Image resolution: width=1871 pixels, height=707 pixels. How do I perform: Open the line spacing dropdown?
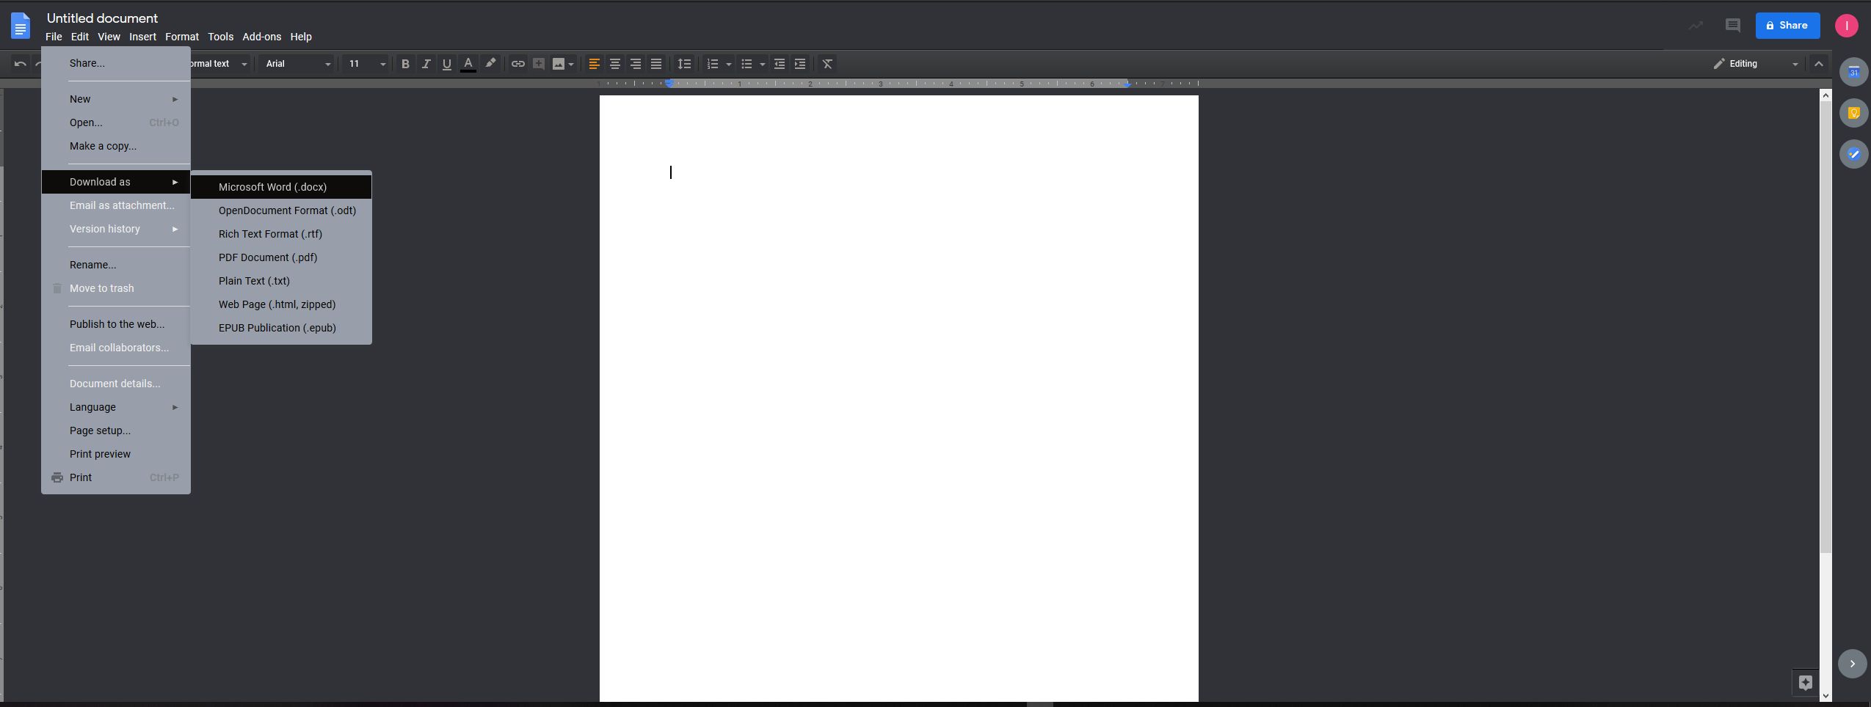(683, 64)
